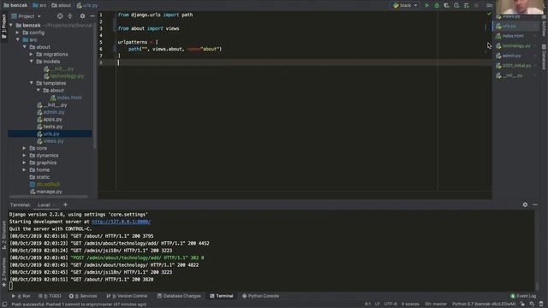Click the src breadcrumb in navigation bar
Viewport: 548px width, 308px height.
point(39,5)
